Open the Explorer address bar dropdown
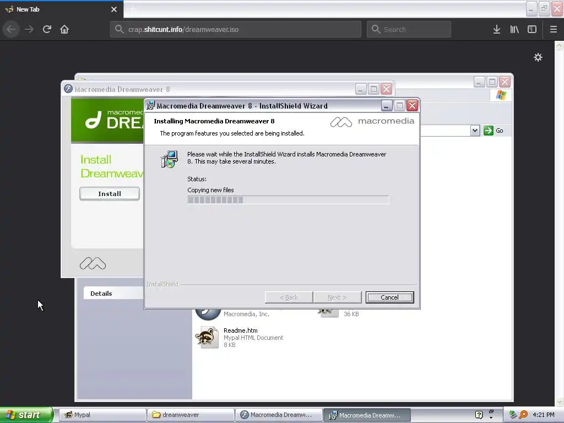Image resolution: width=564 pixels, height=423 pixels. pos(475,130)
